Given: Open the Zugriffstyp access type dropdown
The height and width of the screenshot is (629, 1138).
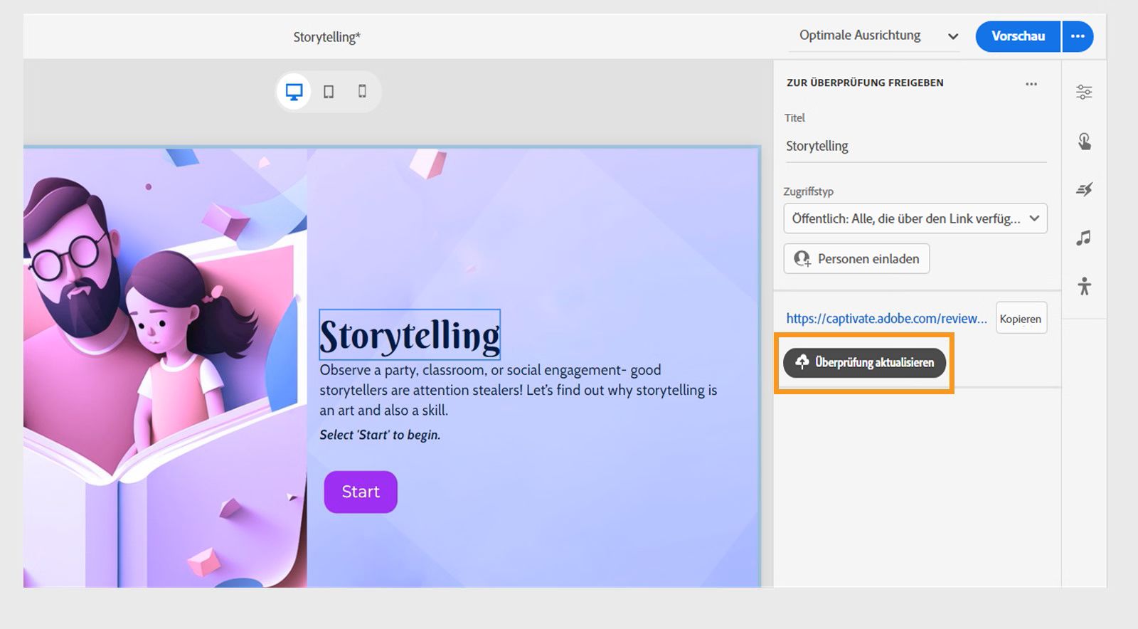Looking at the screenshot, I should point(915,218).
